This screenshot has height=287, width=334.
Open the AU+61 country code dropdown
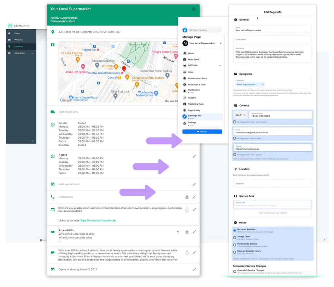[241, 115]
